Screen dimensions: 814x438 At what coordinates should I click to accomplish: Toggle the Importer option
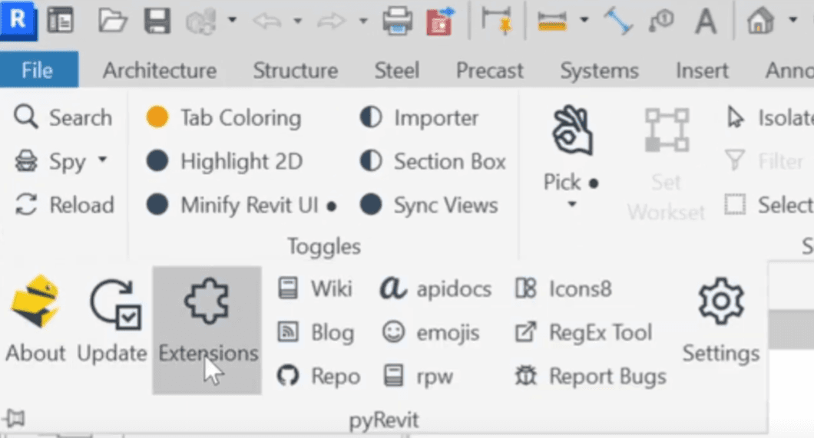[x=419, y=117]
